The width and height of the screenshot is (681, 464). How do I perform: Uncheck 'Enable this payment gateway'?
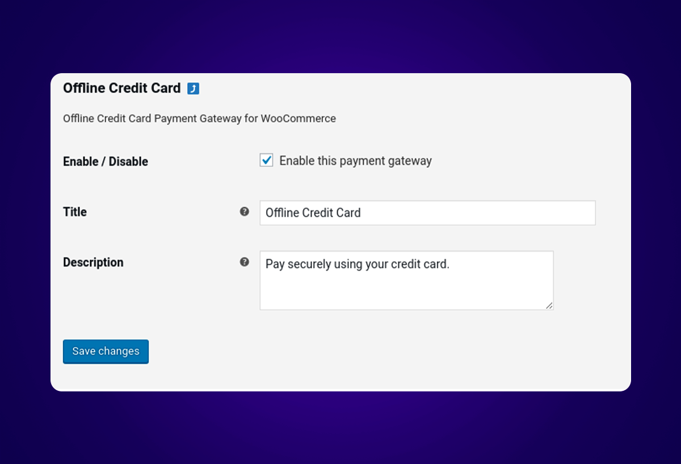pyautogui.click(x=266, y=160)
